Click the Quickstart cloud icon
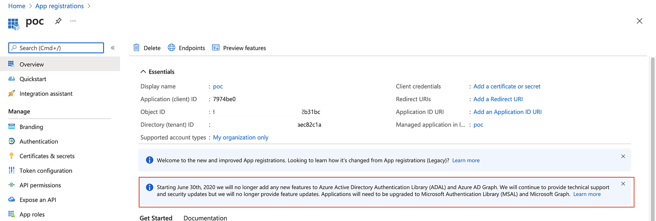656x221 pixels. pos(11,79)
